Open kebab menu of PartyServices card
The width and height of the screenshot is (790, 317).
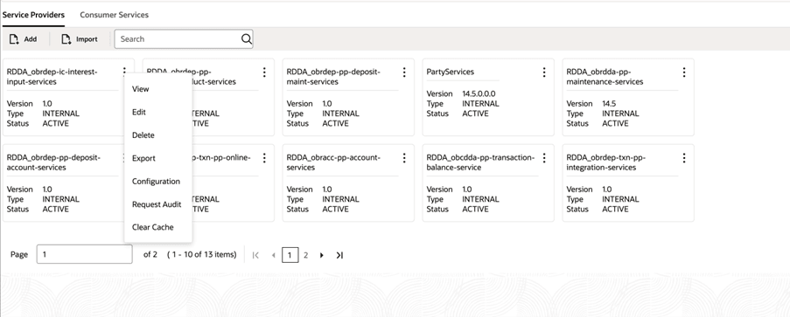[544, 72]
